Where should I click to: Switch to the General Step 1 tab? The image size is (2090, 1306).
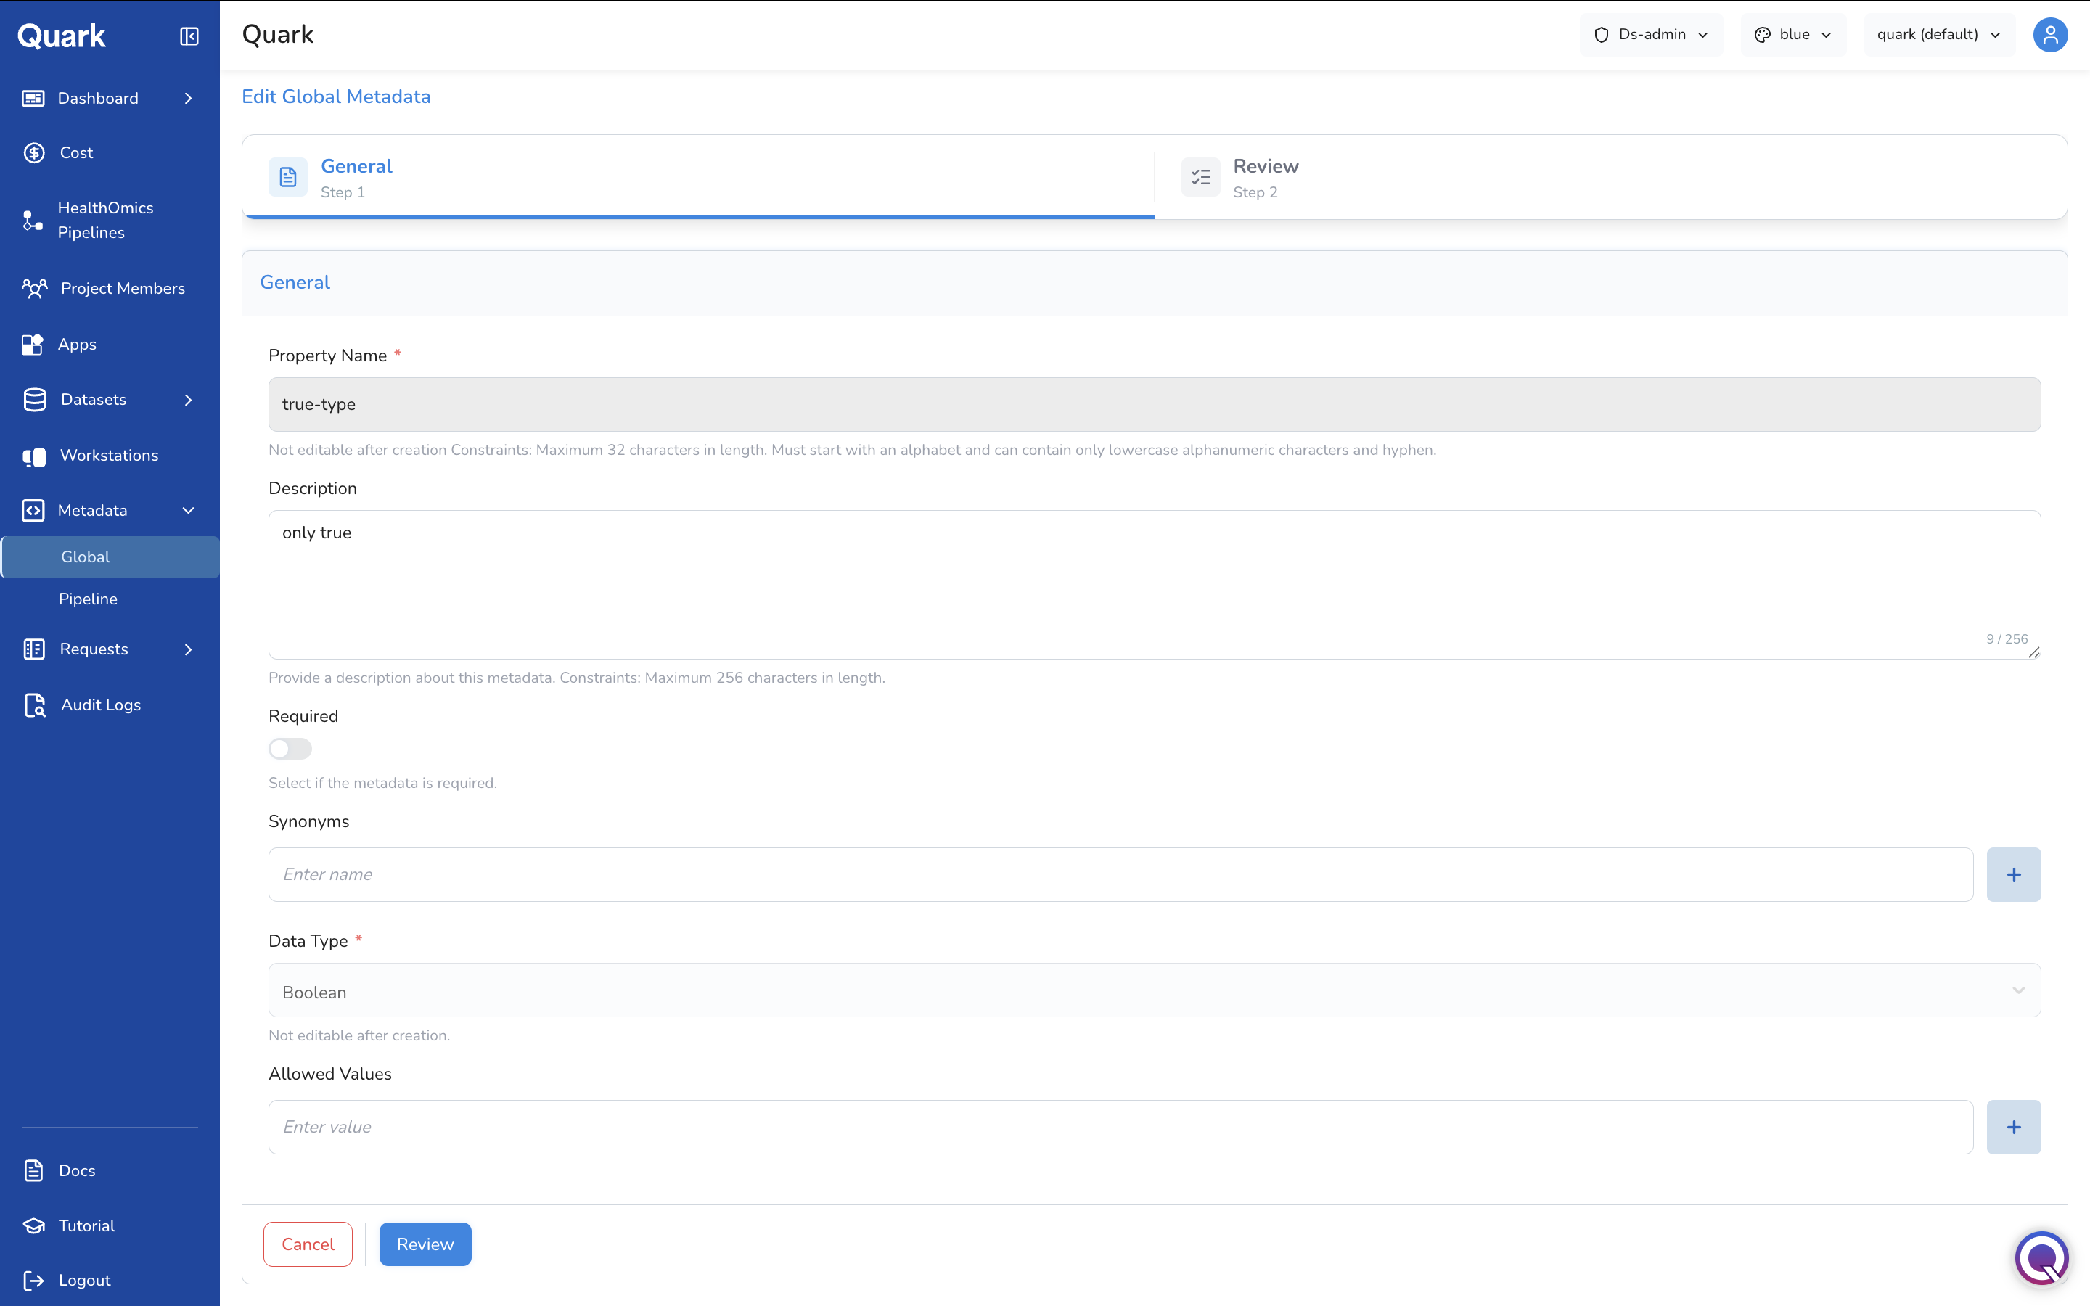(698, 177)
